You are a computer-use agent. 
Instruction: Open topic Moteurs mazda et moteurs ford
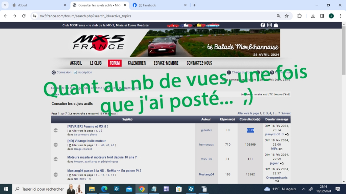[102, 157]
